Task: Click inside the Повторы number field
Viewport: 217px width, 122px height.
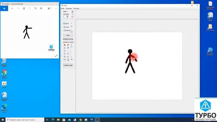Action: coord(65,17)
